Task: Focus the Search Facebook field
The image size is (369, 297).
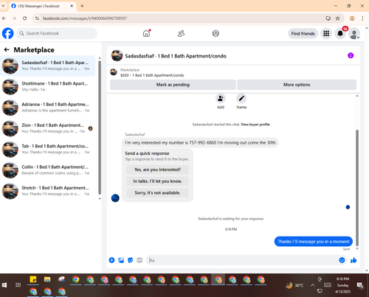Action: coord(57,33)
